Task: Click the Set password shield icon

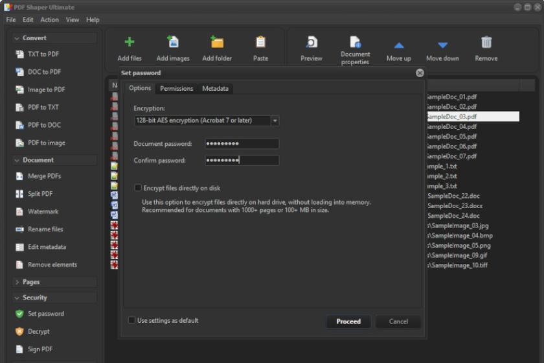Action: [19, 314]
